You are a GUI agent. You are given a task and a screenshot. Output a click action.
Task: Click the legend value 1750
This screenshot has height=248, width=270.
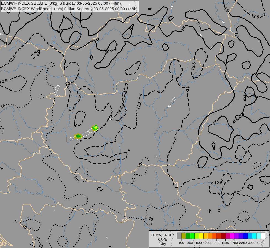[234, 243]
